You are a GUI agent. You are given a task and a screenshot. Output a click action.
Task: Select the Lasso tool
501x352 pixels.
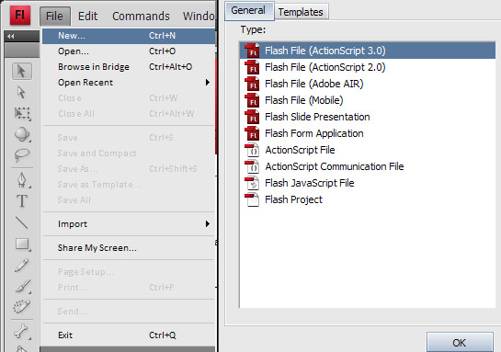click(x=22, y=155)
